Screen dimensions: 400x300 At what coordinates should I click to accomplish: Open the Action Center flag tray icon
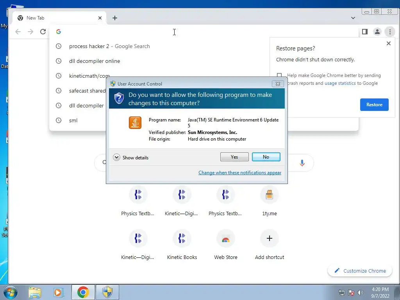tap(351, 293)
